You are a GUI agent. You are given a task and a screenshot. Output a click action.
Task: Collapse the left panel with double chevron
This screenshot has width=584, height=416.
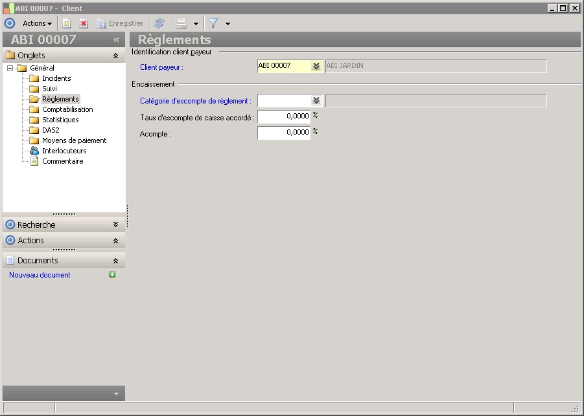click(116, 39)
